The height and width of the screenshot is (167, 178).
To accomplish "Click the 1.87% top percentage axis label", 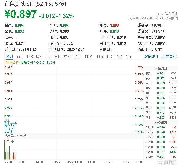I will coord(139,67).
